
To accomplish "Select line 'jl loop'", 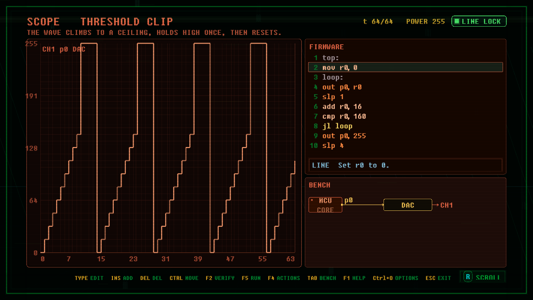I will coord(406,126).
